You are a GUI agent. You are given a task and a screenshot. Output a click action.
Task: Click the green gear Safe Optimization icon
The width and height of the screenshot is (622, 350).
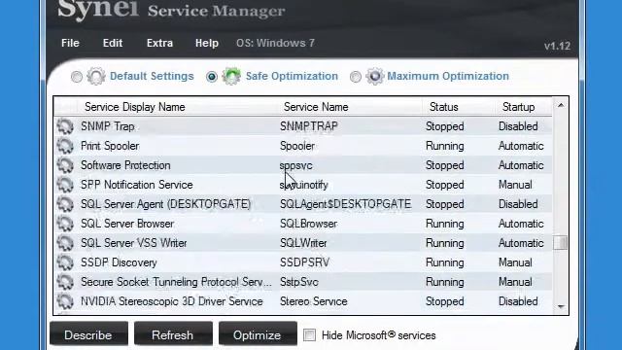tap(231, 76)
